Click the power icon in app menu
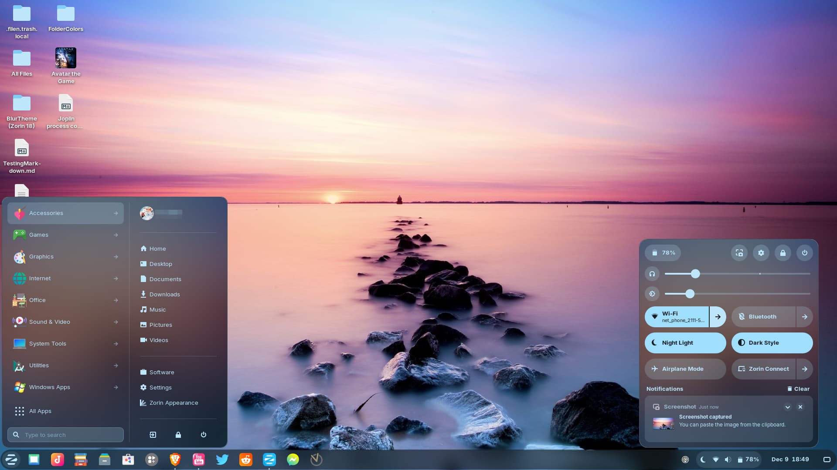Screen dimensions: 837x470 pos(204,435)
